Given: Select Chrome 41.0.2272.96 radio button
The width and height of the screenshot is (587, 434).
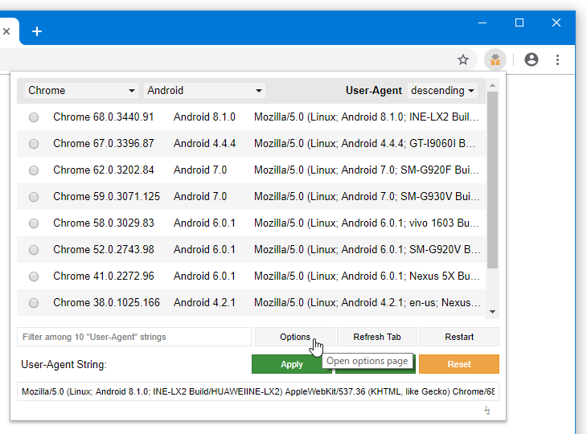Looking at the screenshot, I should pyautogui.click(x=34, y=276).
